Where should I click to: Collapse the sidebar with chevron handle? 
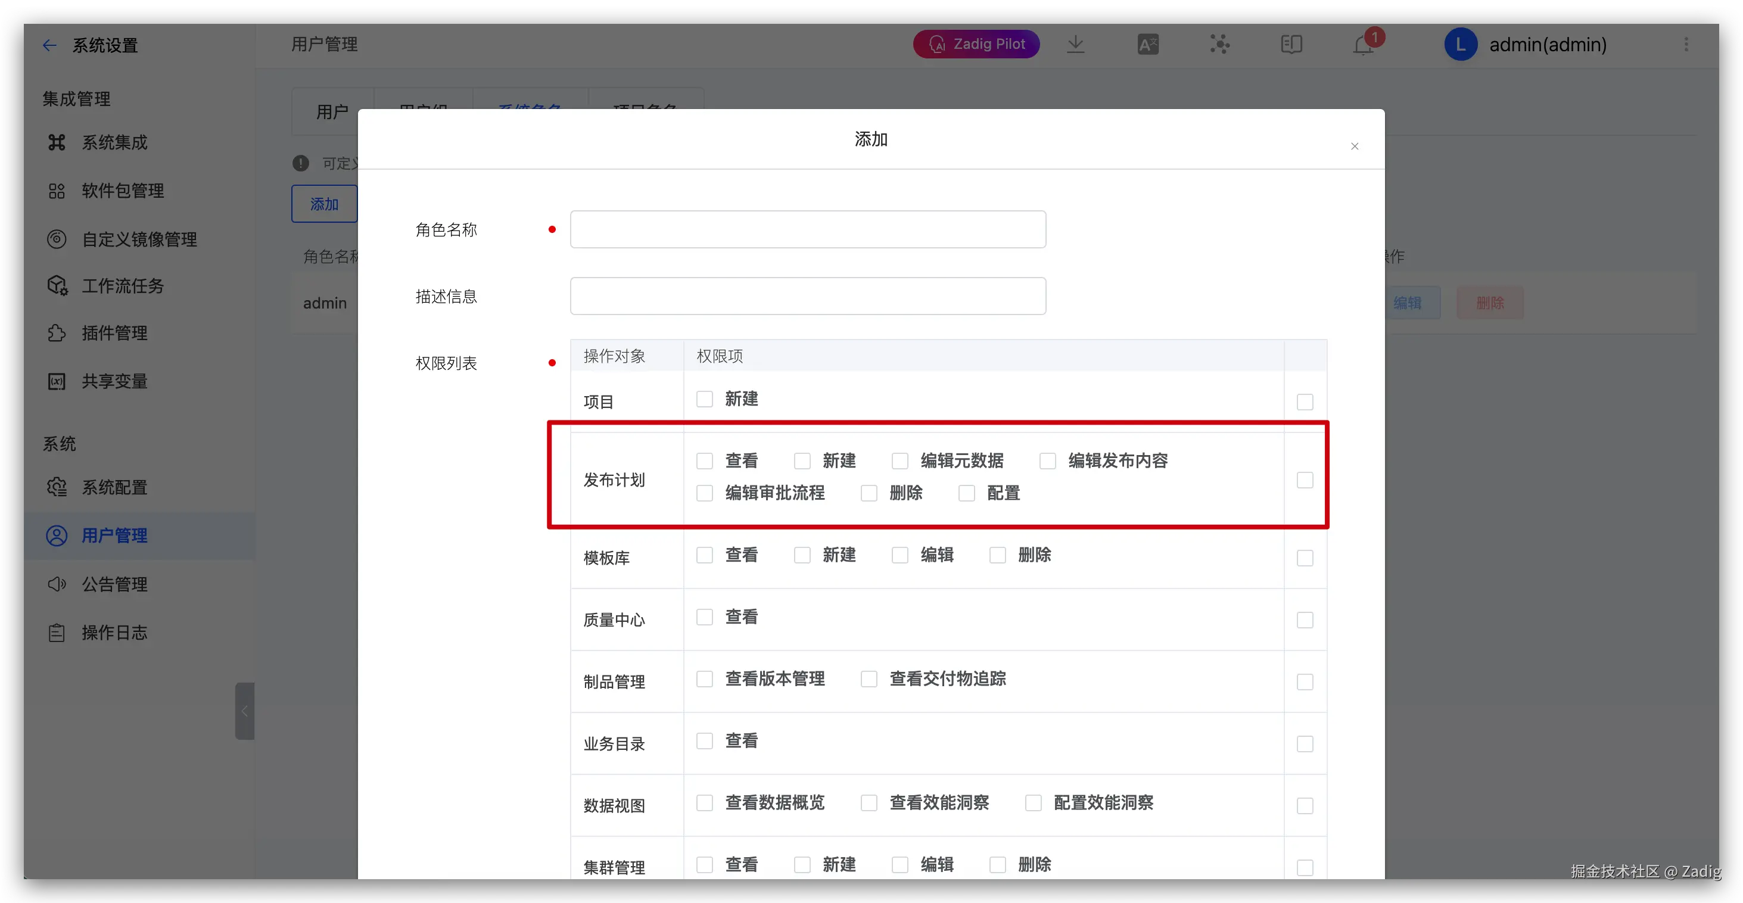pos(244,711)
